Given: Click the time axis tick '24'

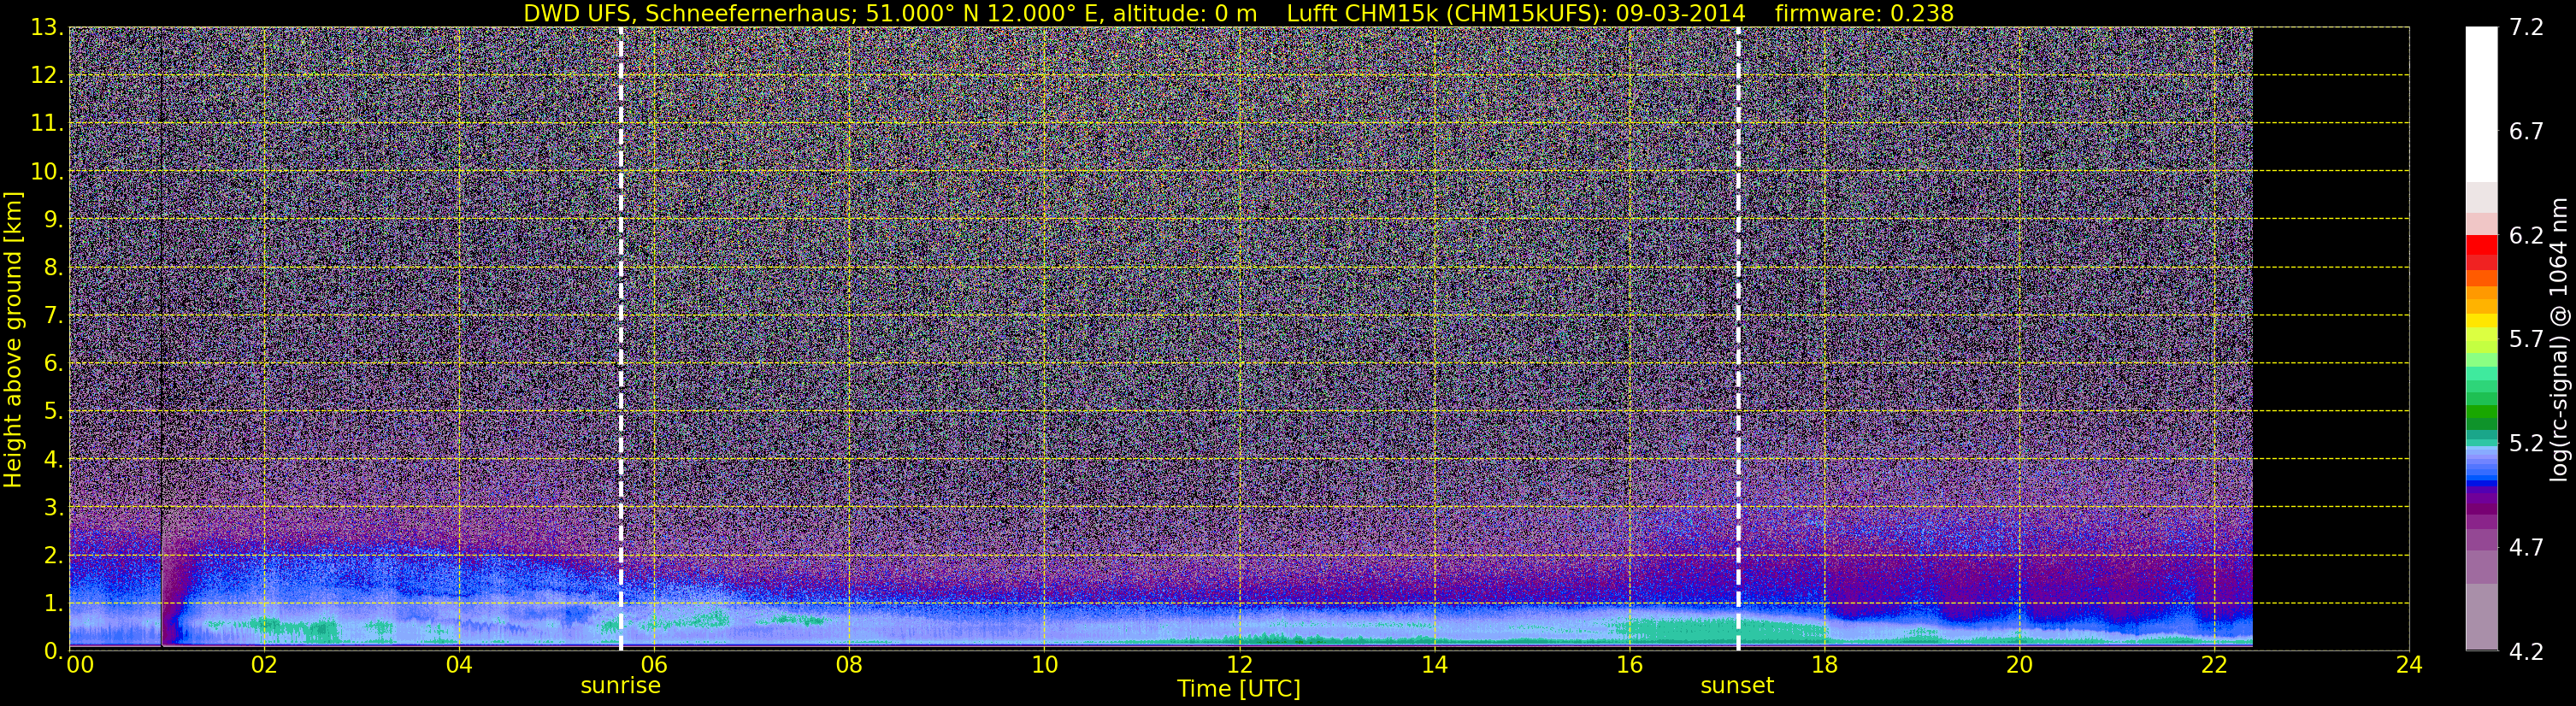Looking at the screenshot, I should (x=2409, y=665).
